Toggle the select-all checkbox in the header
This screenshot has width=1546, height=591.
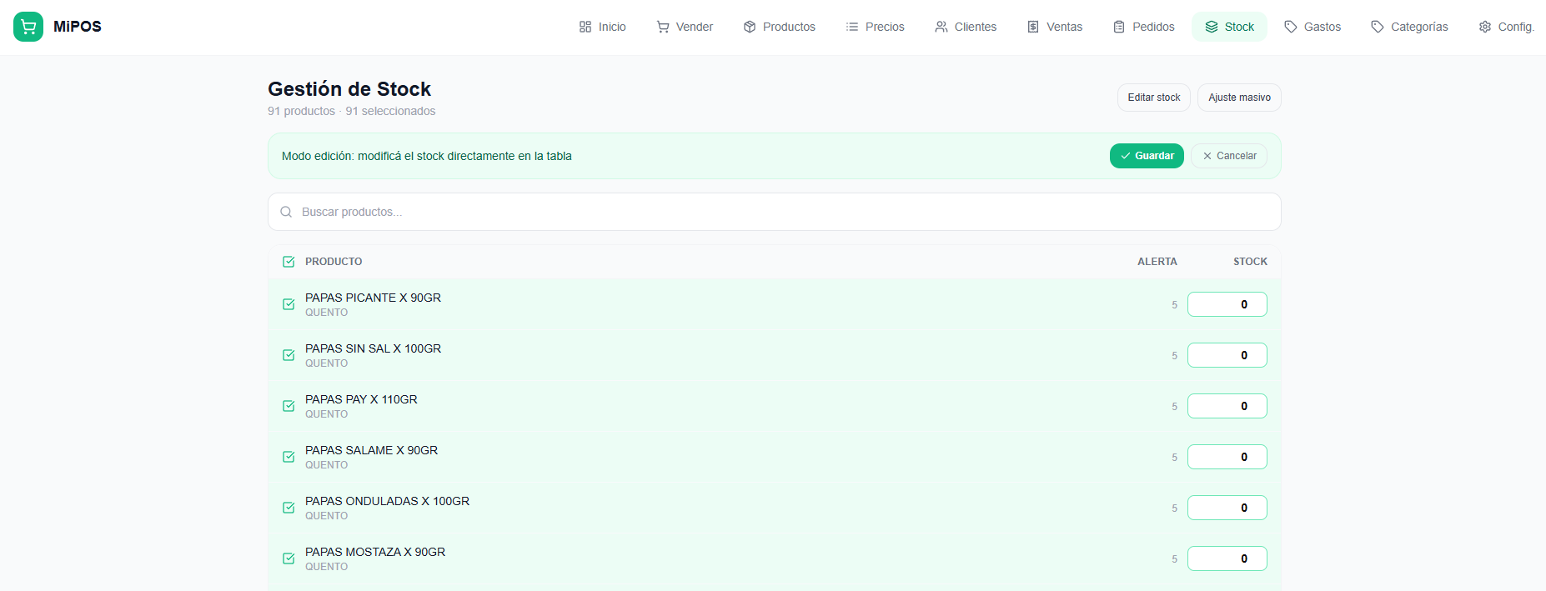289,262
